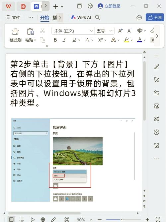Copy selection with copy icon

tap(42, 40)
